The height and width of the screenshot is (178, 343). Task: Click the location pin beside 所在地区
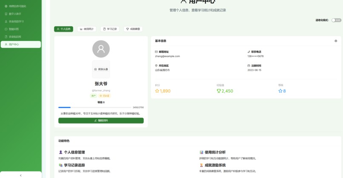coord(156,66)
